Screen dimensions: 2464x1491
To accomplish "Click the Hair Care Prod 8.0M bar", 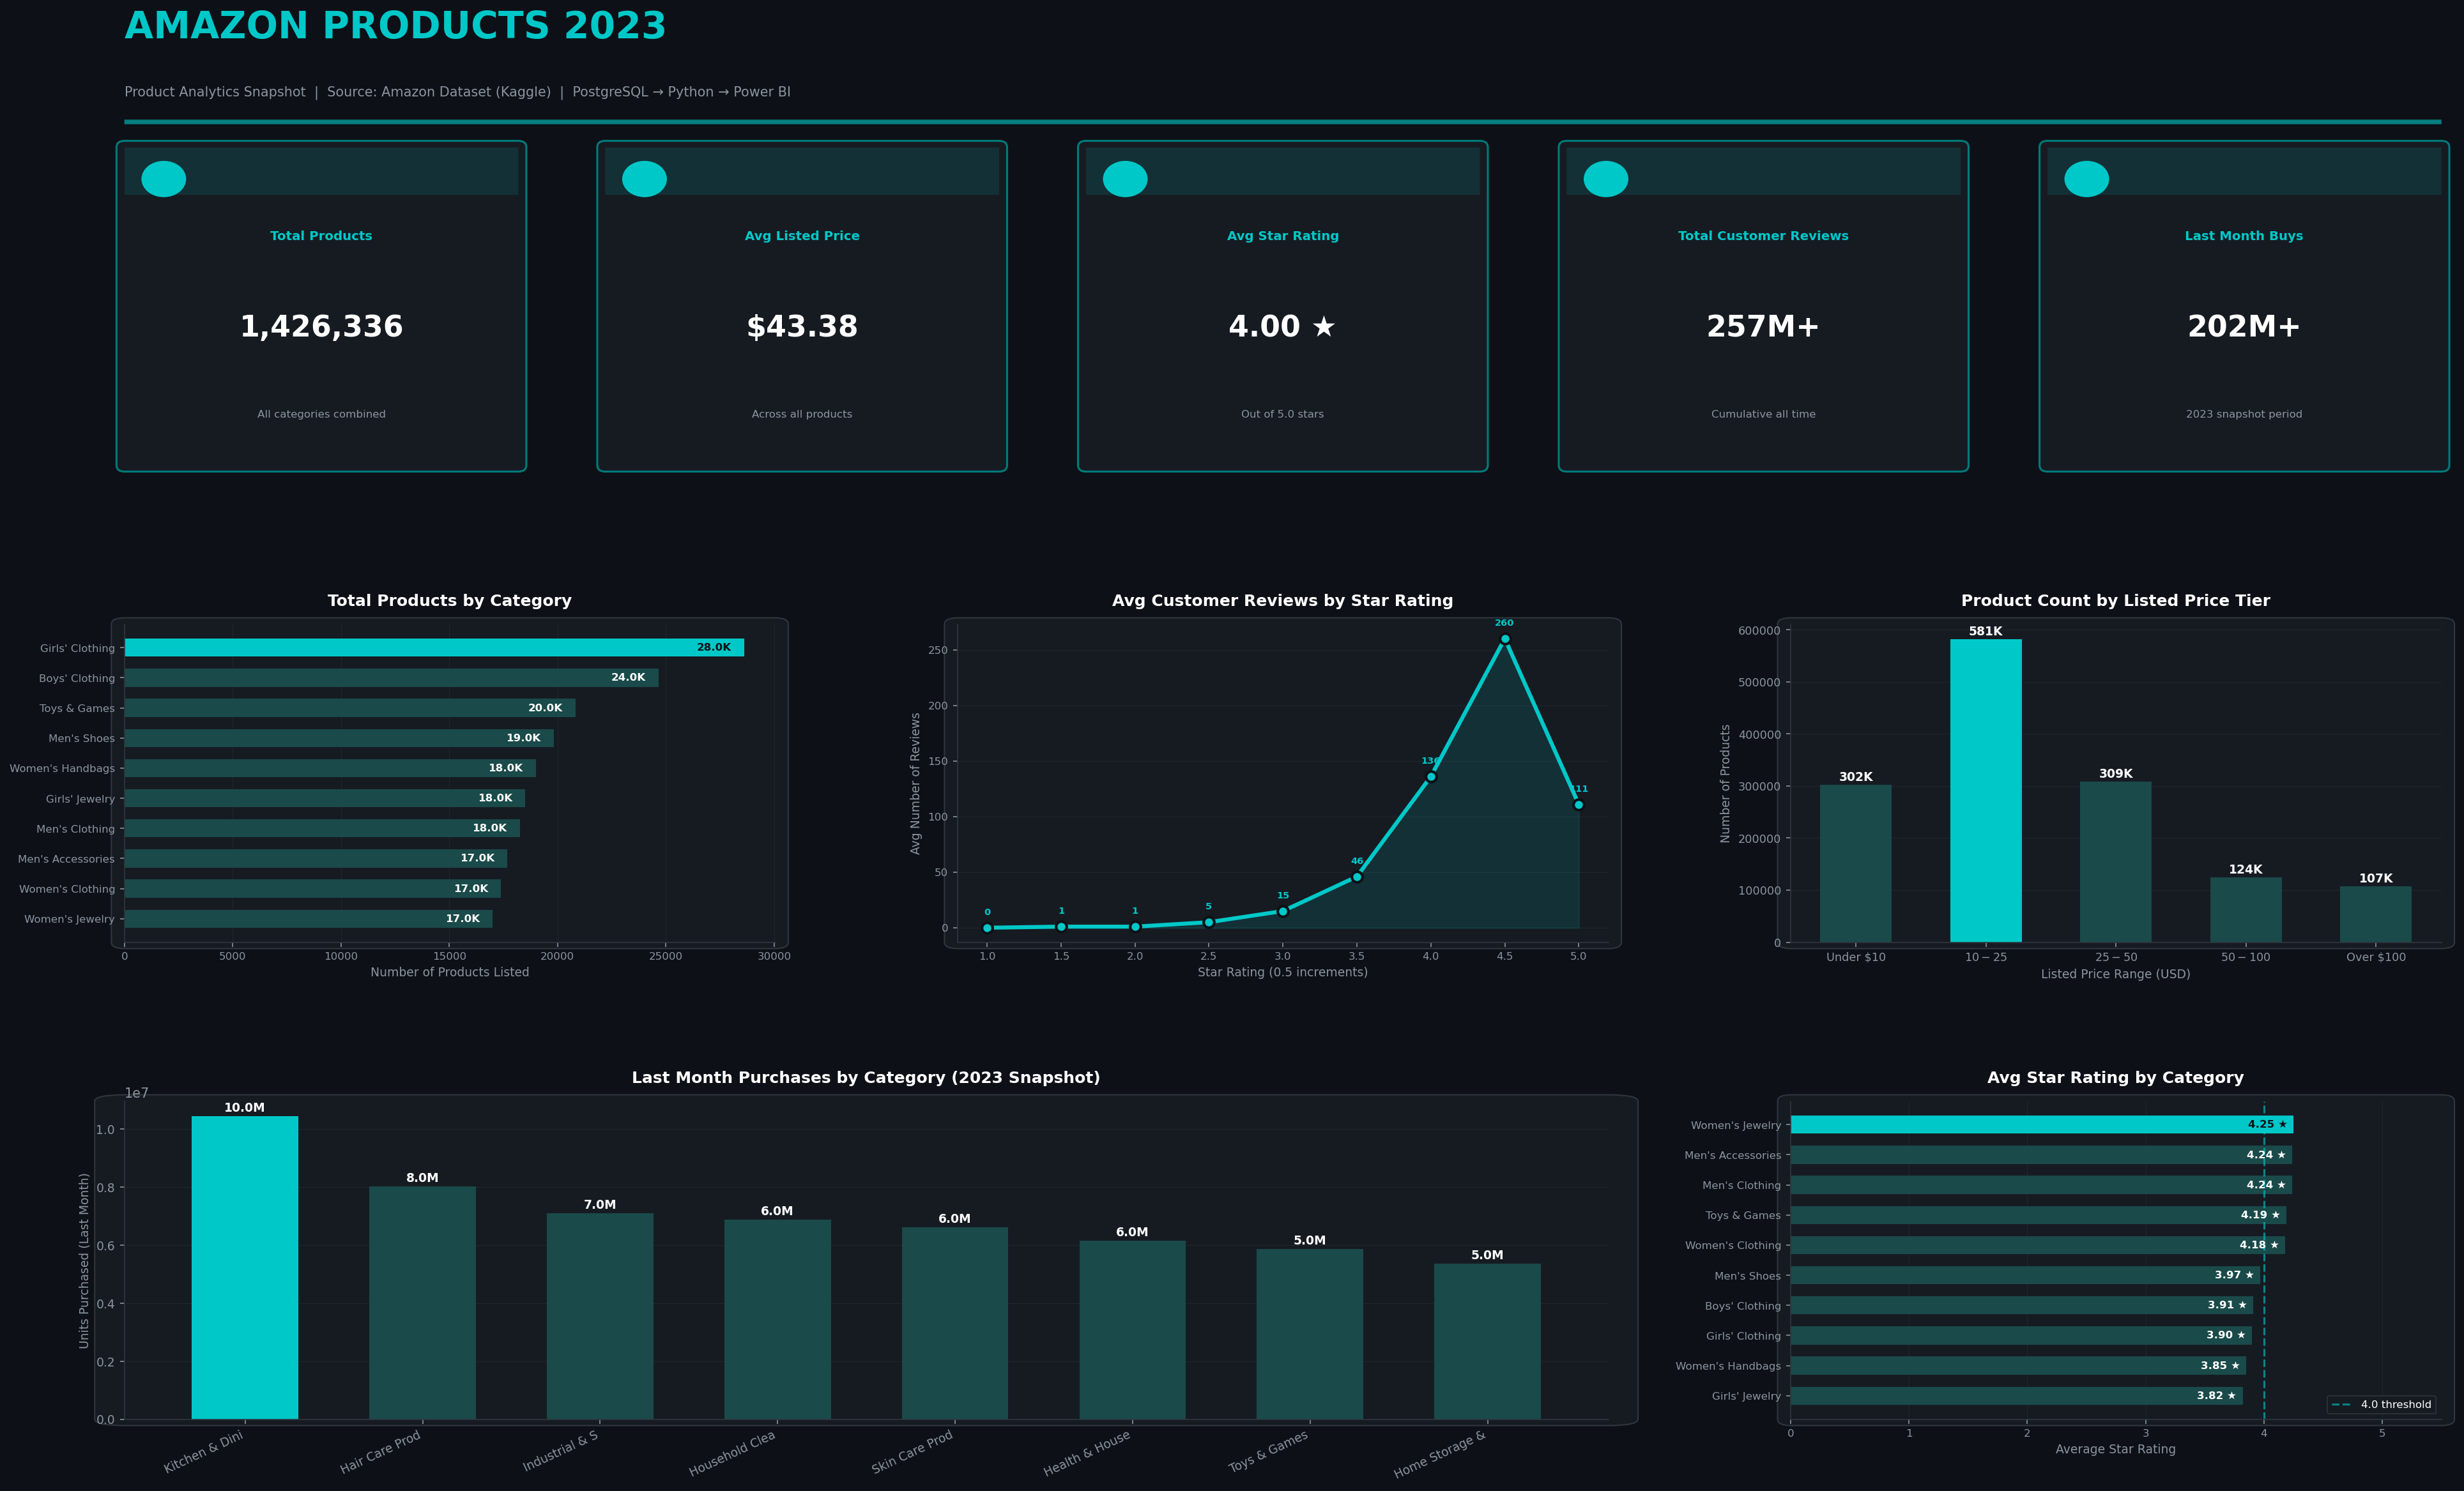I will coord(422,1303).
